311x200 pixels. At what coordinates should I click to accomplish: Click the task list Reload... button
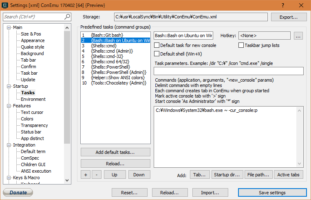(115, 164)
